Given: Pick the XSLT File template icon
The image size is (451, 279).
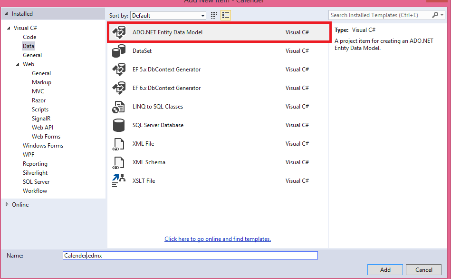Looking at the screenshot, I should click(x=118, y=181).
